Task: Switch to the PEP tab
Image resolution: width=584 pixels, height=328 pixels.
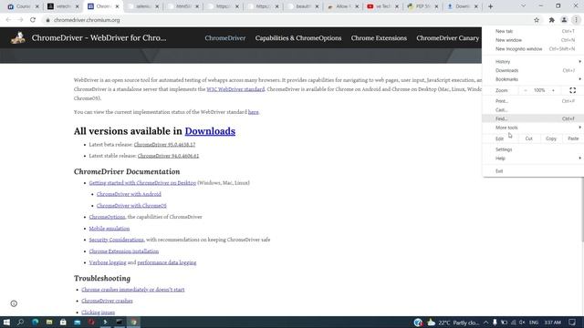Action: 422,6
